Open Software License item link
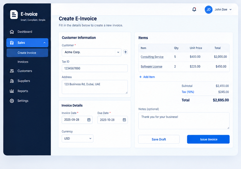241x169 pixels. pyautogui.click(x=151, y=66)
